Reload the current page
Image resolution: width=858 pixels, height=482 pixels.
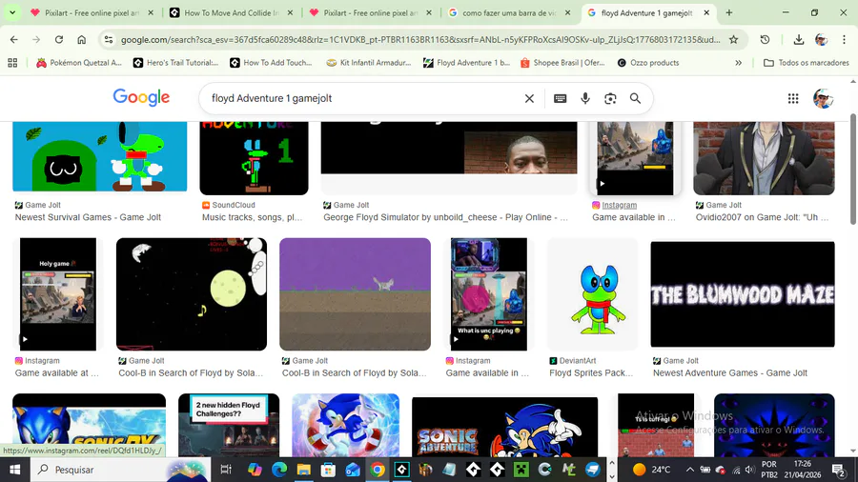[x=58, y=39]
